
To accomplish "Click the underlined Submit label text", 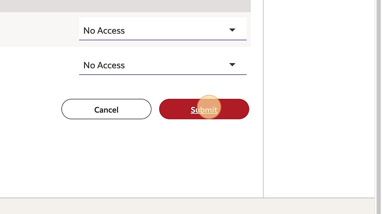I will (204, 110).
